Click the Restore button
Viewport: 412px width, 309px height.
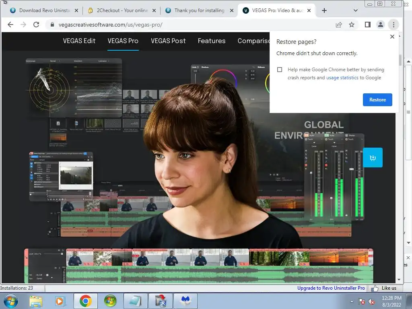tap(377, 100)
